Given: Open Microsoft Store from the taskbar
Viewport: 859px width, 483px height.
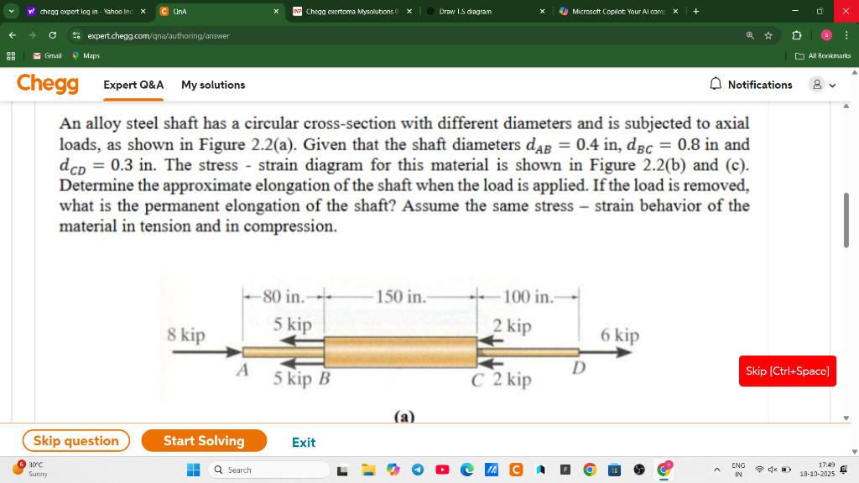Looking at the screenshot, I should pos(615,470).
